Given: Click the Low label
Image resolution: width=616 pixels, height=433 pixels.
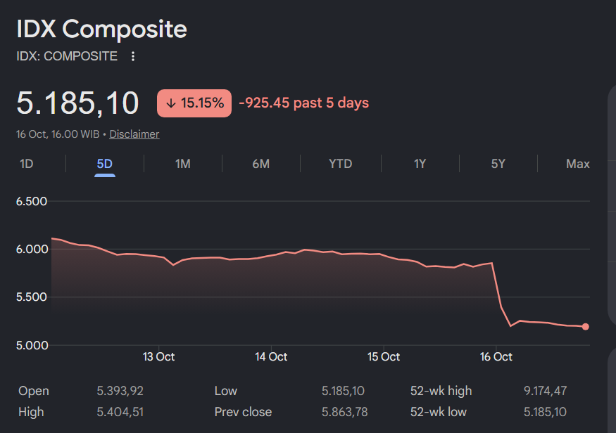Looking at the screenshot, I should tap(226, 391).
